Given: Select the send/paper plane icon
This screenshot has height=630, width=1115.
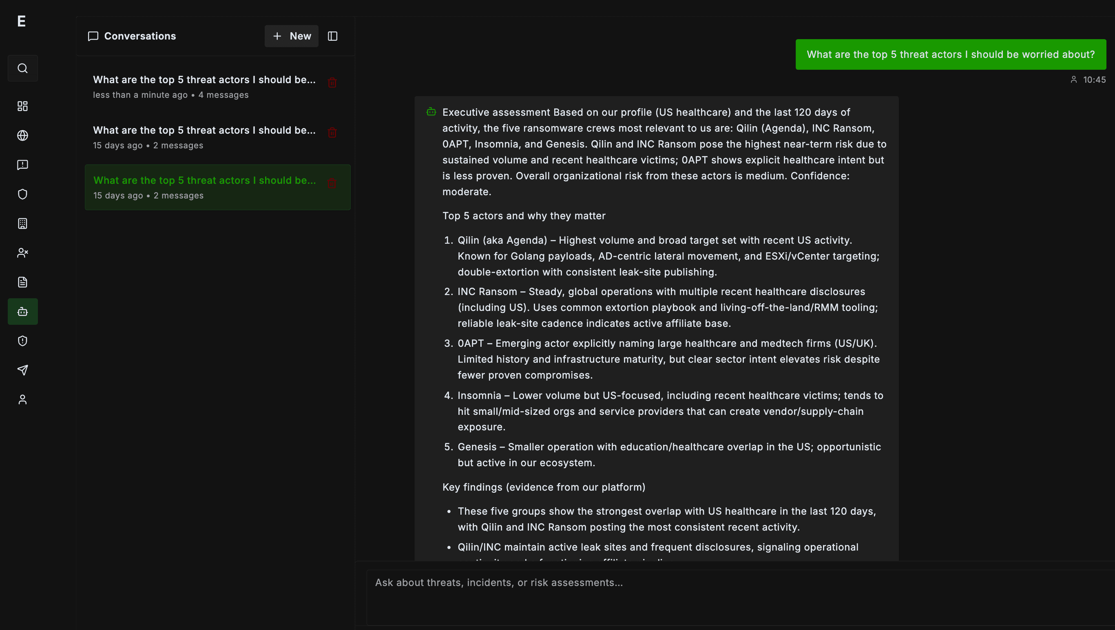Looking at the screenshot, I should [x=22, y=370].
